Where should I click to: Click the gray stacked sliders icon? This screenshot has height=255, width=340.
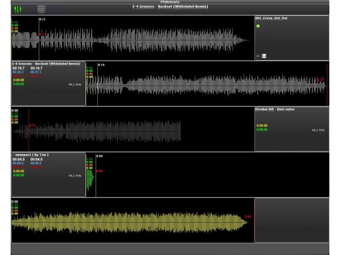pyautogui.click(x=41, y=9)
